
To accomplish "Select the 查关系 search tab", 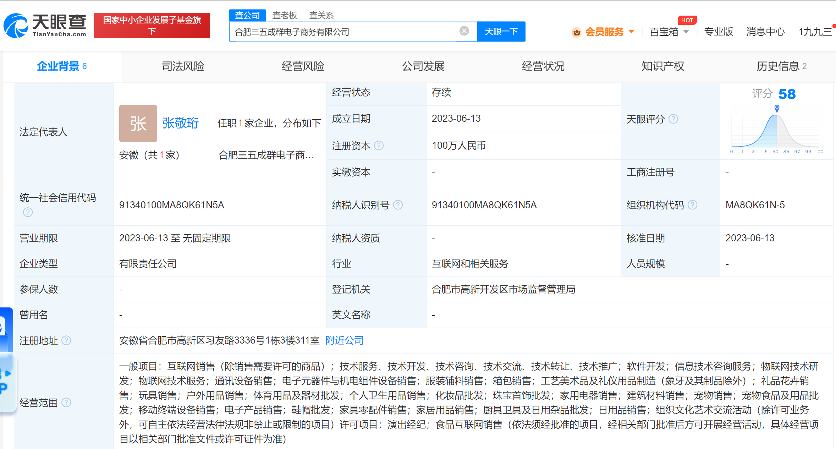I will [x=321, y=15].
